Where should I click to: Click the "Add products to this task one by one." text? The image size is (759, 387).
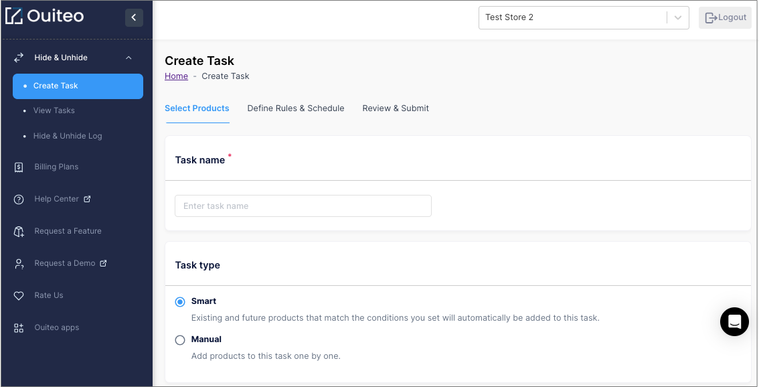coord(266,356)
